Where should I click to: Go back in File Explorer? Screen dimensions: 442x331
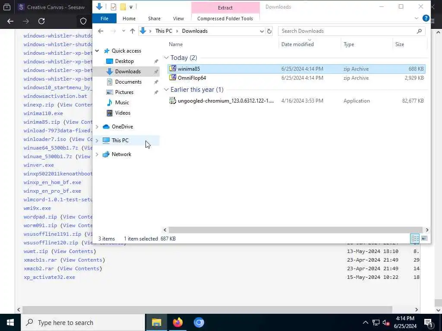101,31
